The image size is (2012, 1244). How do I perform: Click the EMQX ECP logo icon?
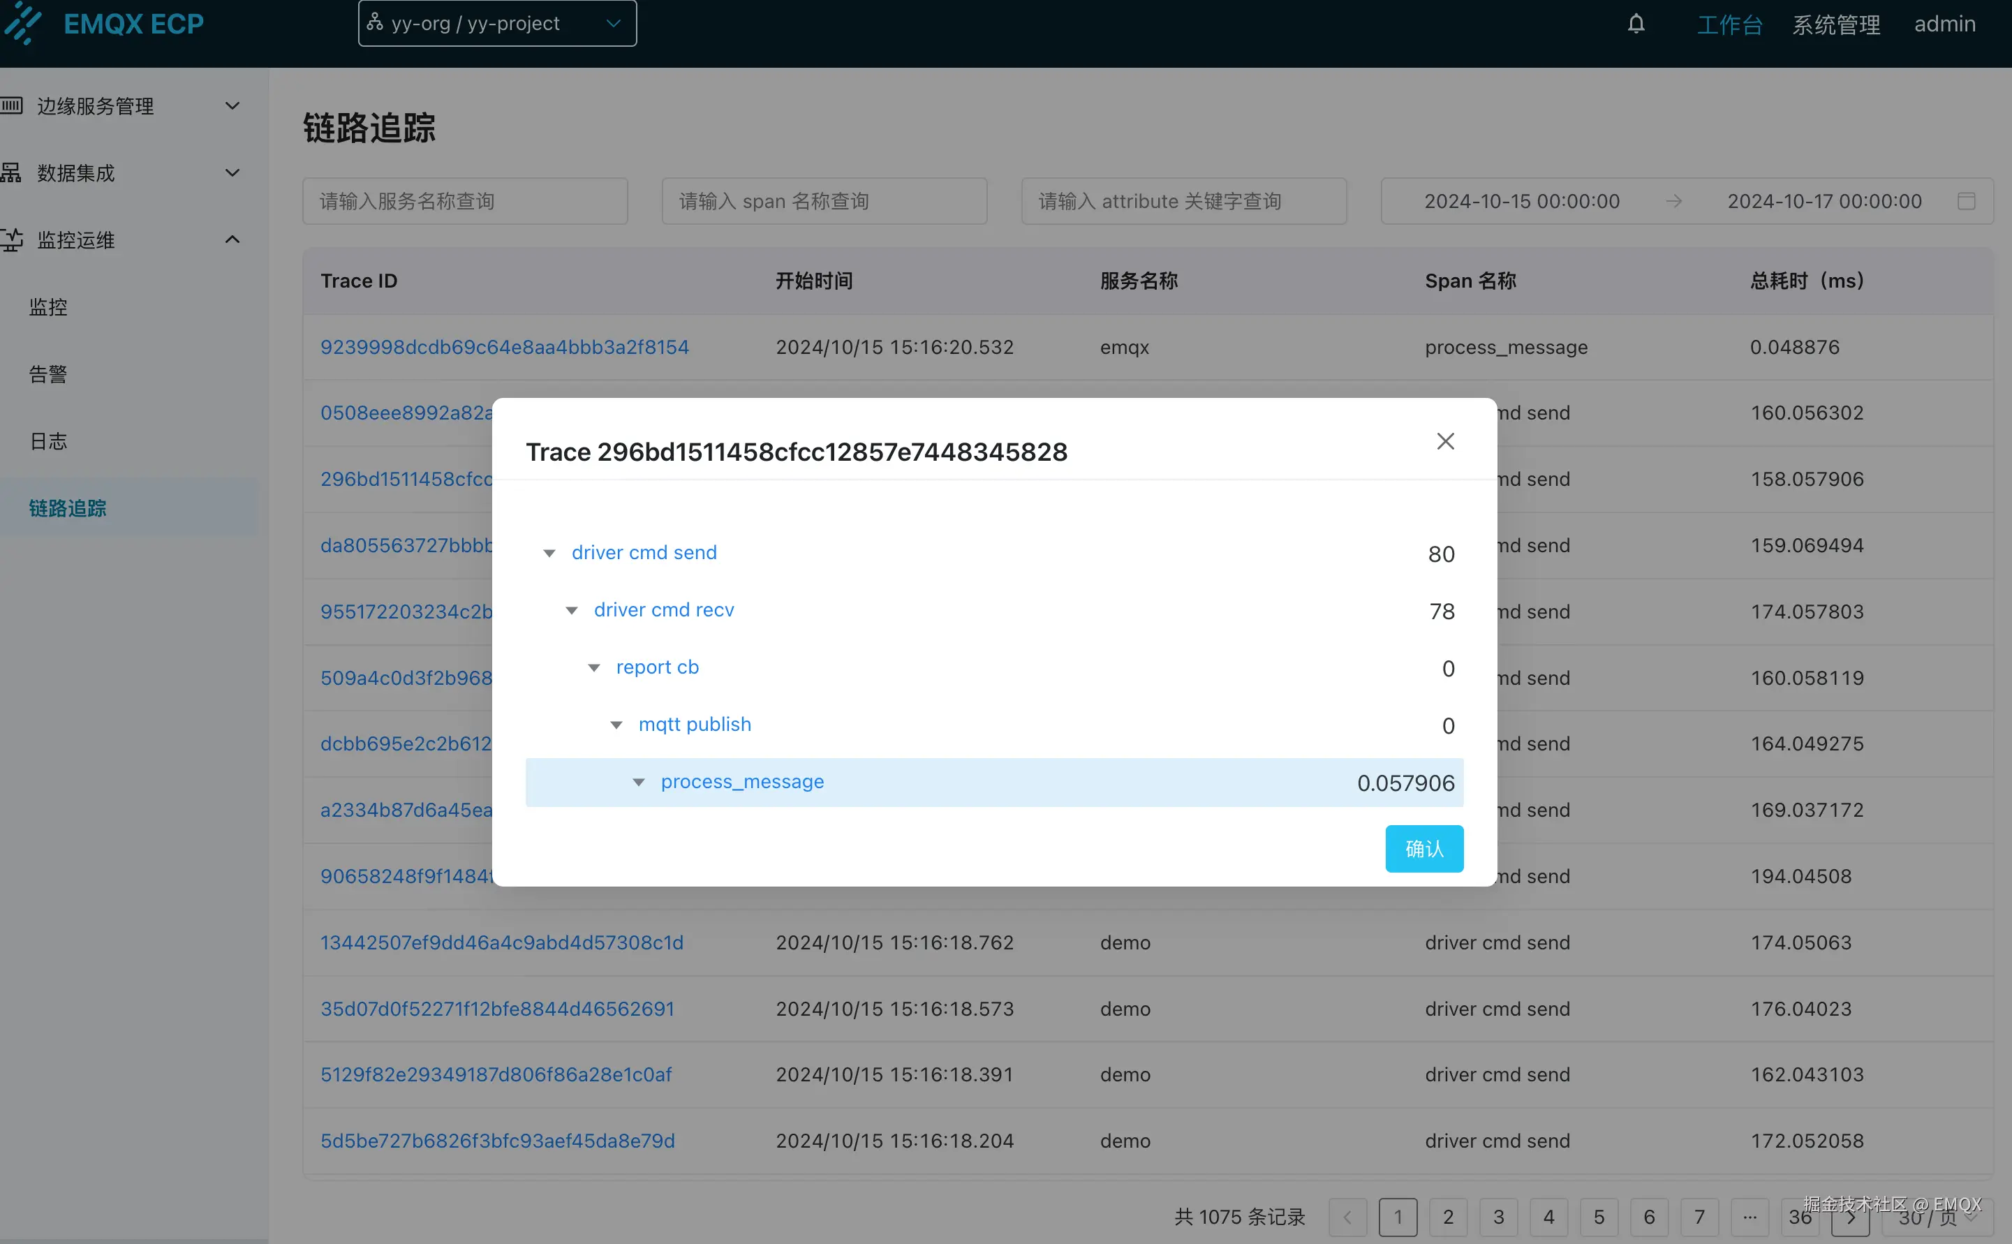pos(22,23)
